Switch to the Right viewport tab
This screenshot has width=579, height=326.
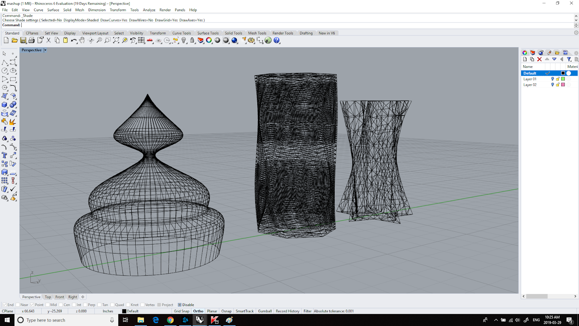coord(72,297)
